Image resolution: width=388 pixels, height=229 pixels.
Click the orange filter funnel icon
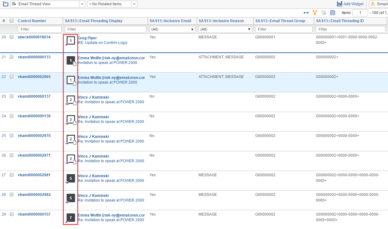[x=315, y=13]
